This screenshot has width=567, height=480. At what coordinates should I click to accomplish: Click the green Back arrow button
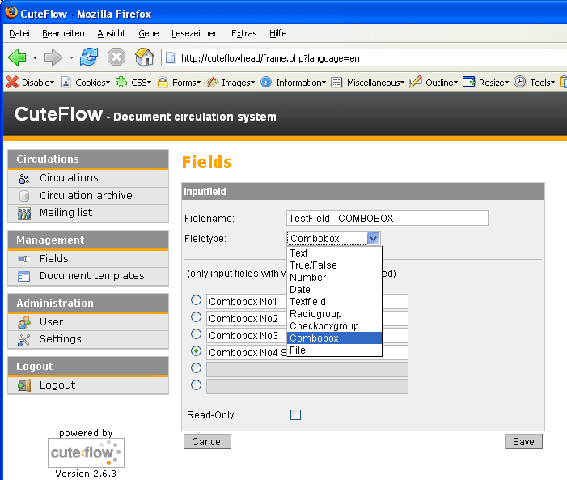pyautogui.click(x=17, y=57)
